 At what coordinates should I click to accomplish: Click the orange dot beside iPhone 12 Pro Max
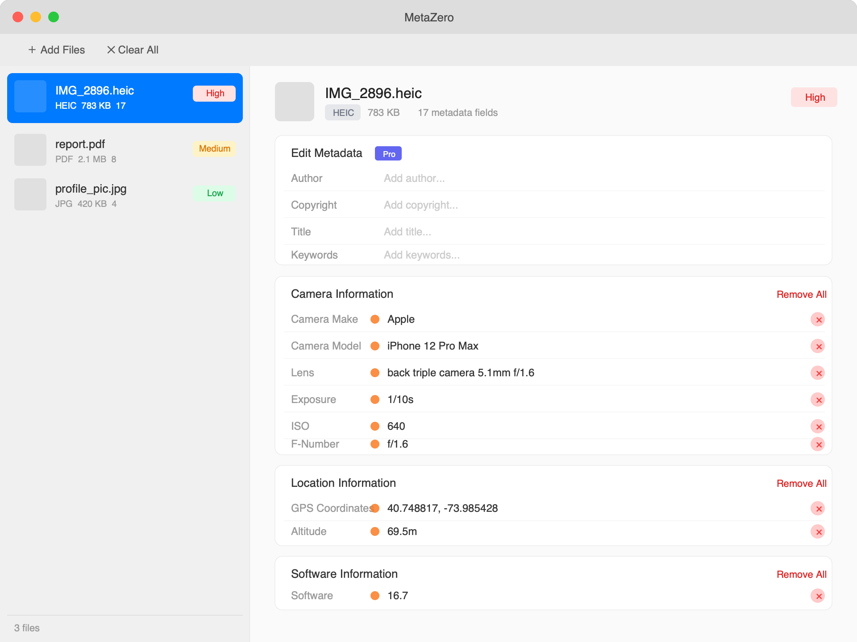point(375,346)
